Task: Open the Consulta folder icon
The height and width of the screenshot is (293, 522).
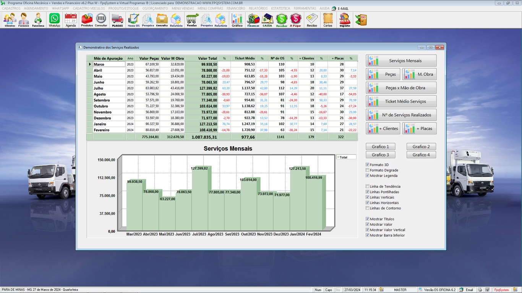Action: coord(162,20)
